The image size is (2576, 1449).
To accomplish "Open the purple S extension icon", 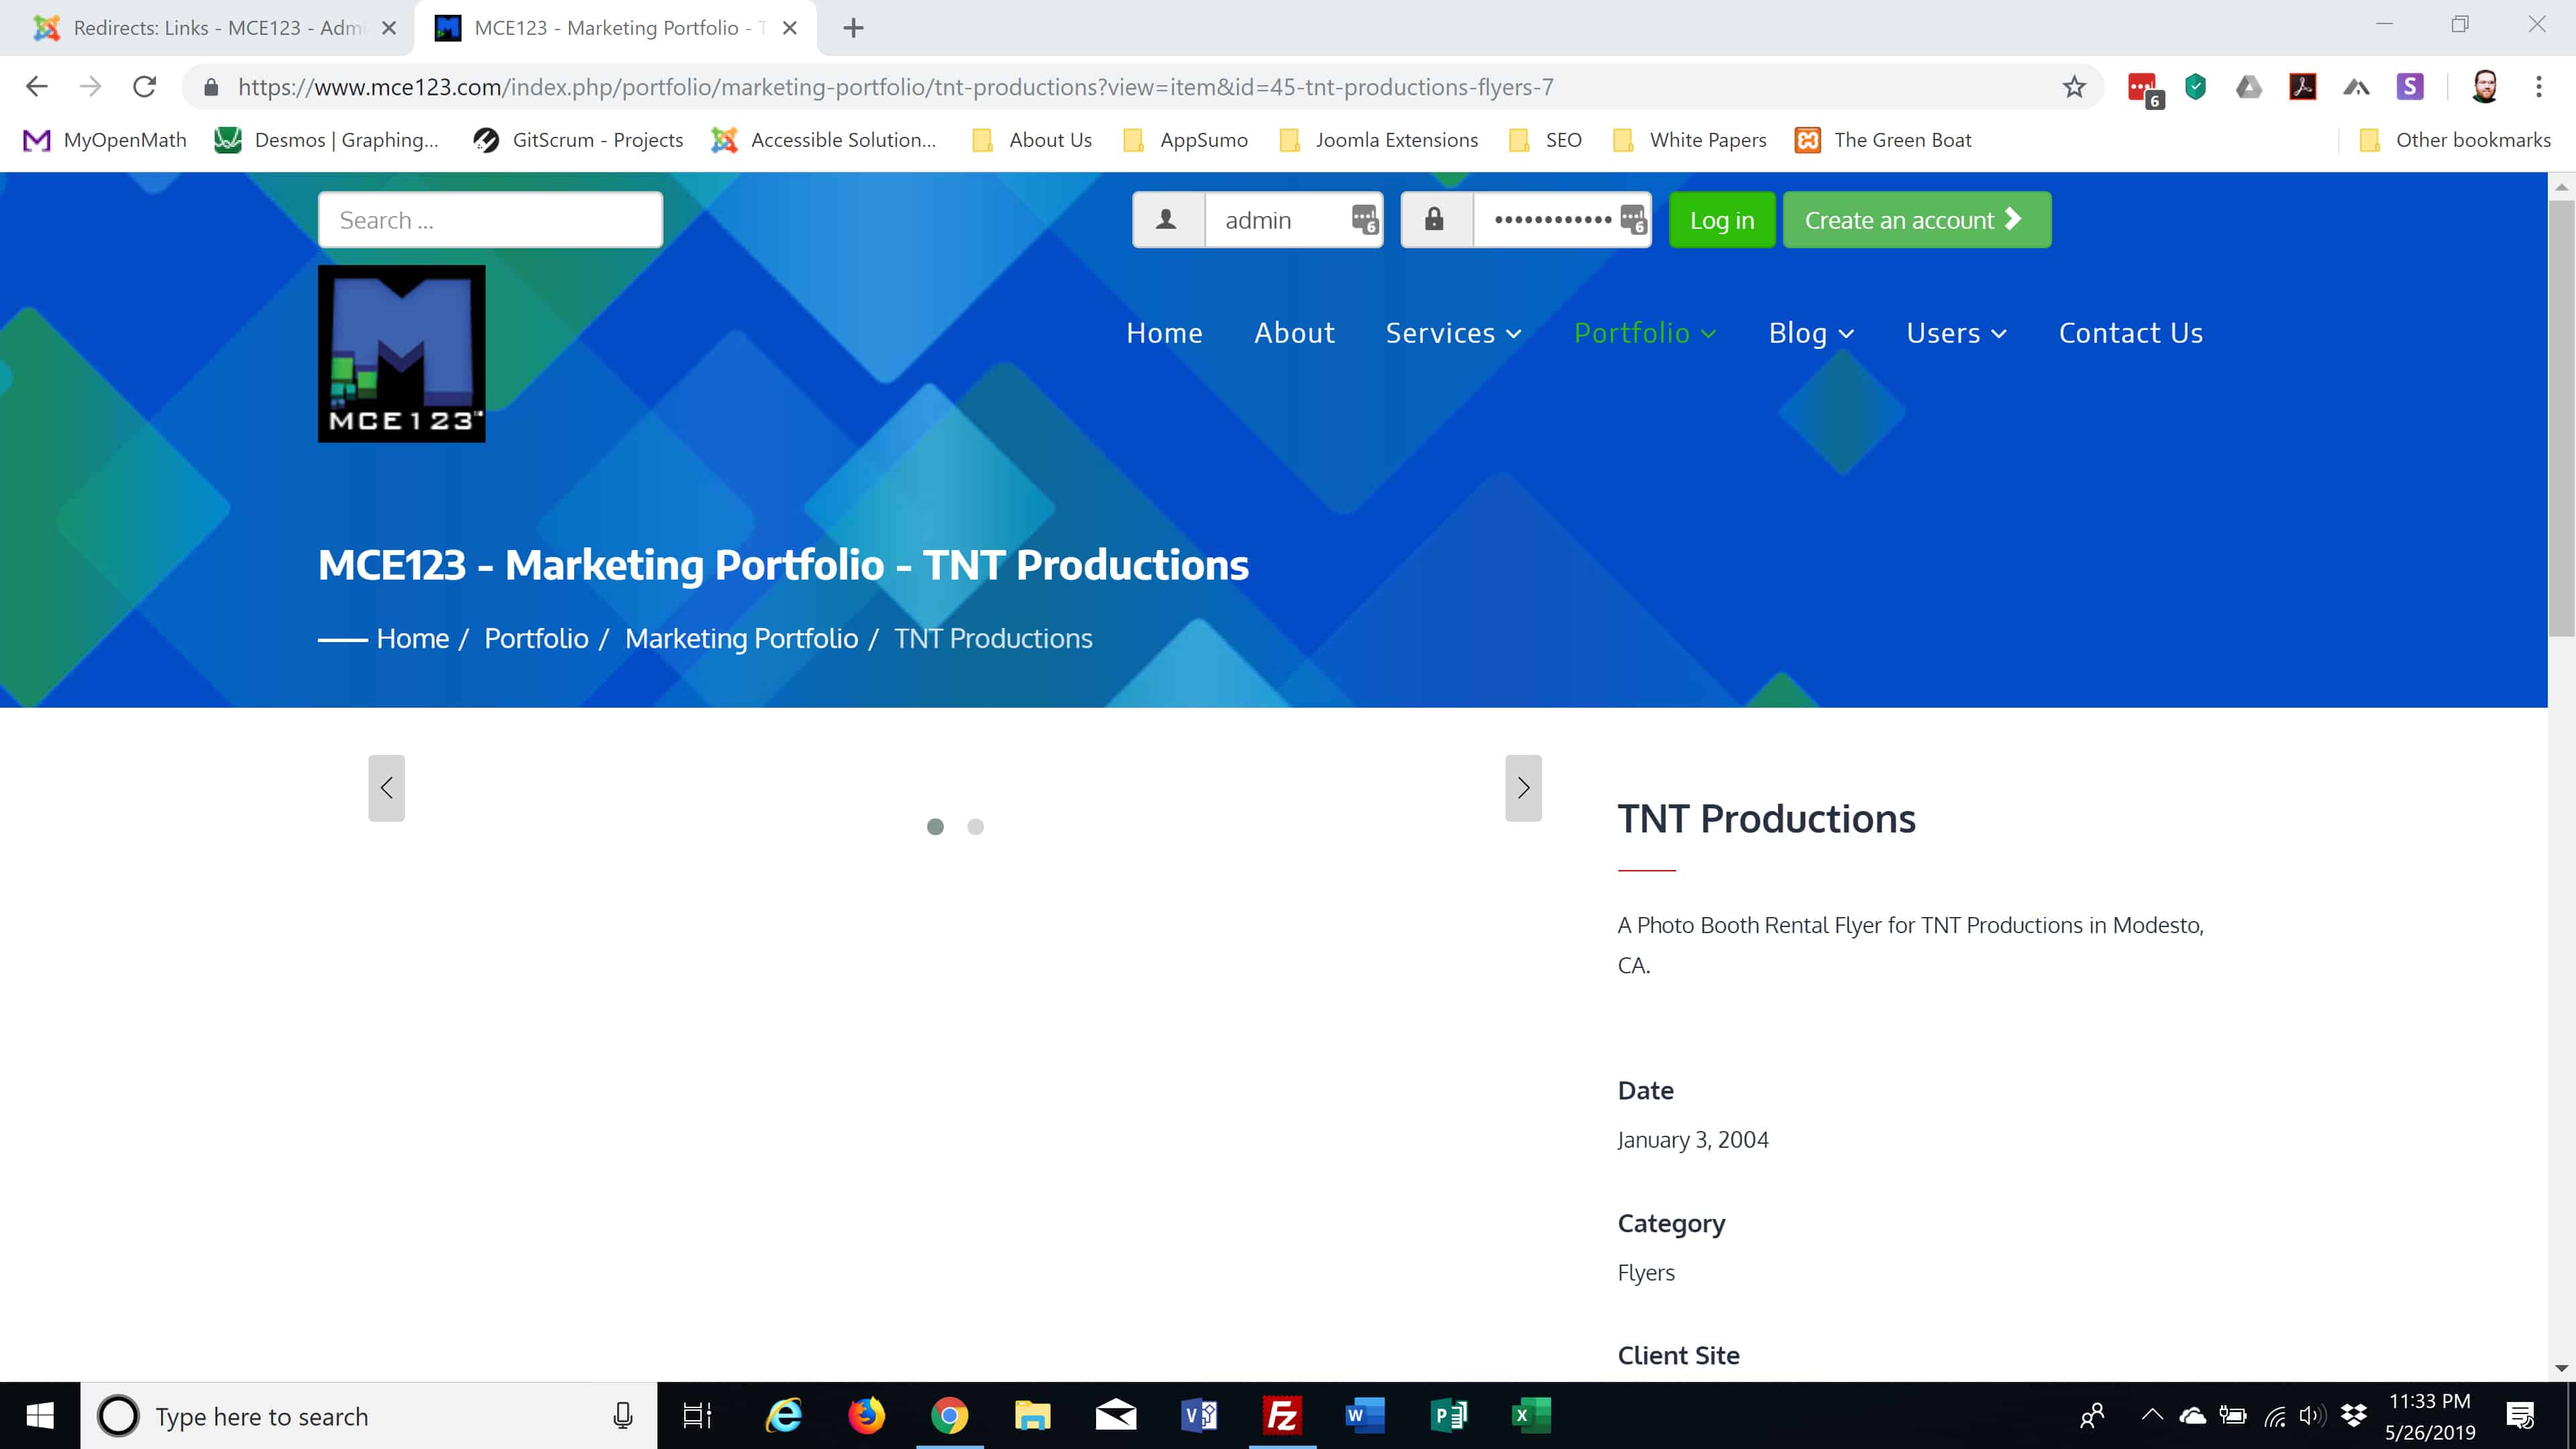I will 2410,87.
